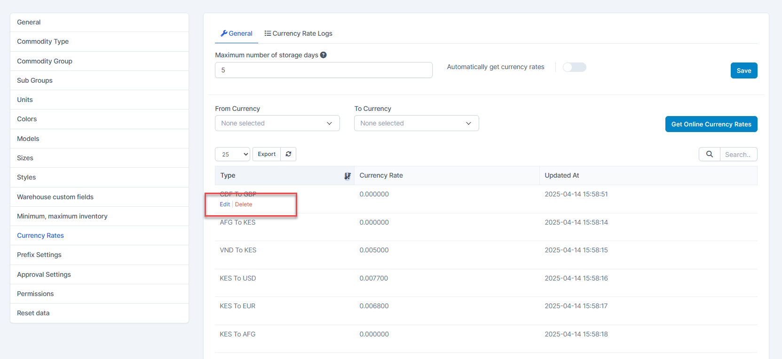The image size is (782, 359).
Task: Click the storage days help question icon
Action: [324, 55]
